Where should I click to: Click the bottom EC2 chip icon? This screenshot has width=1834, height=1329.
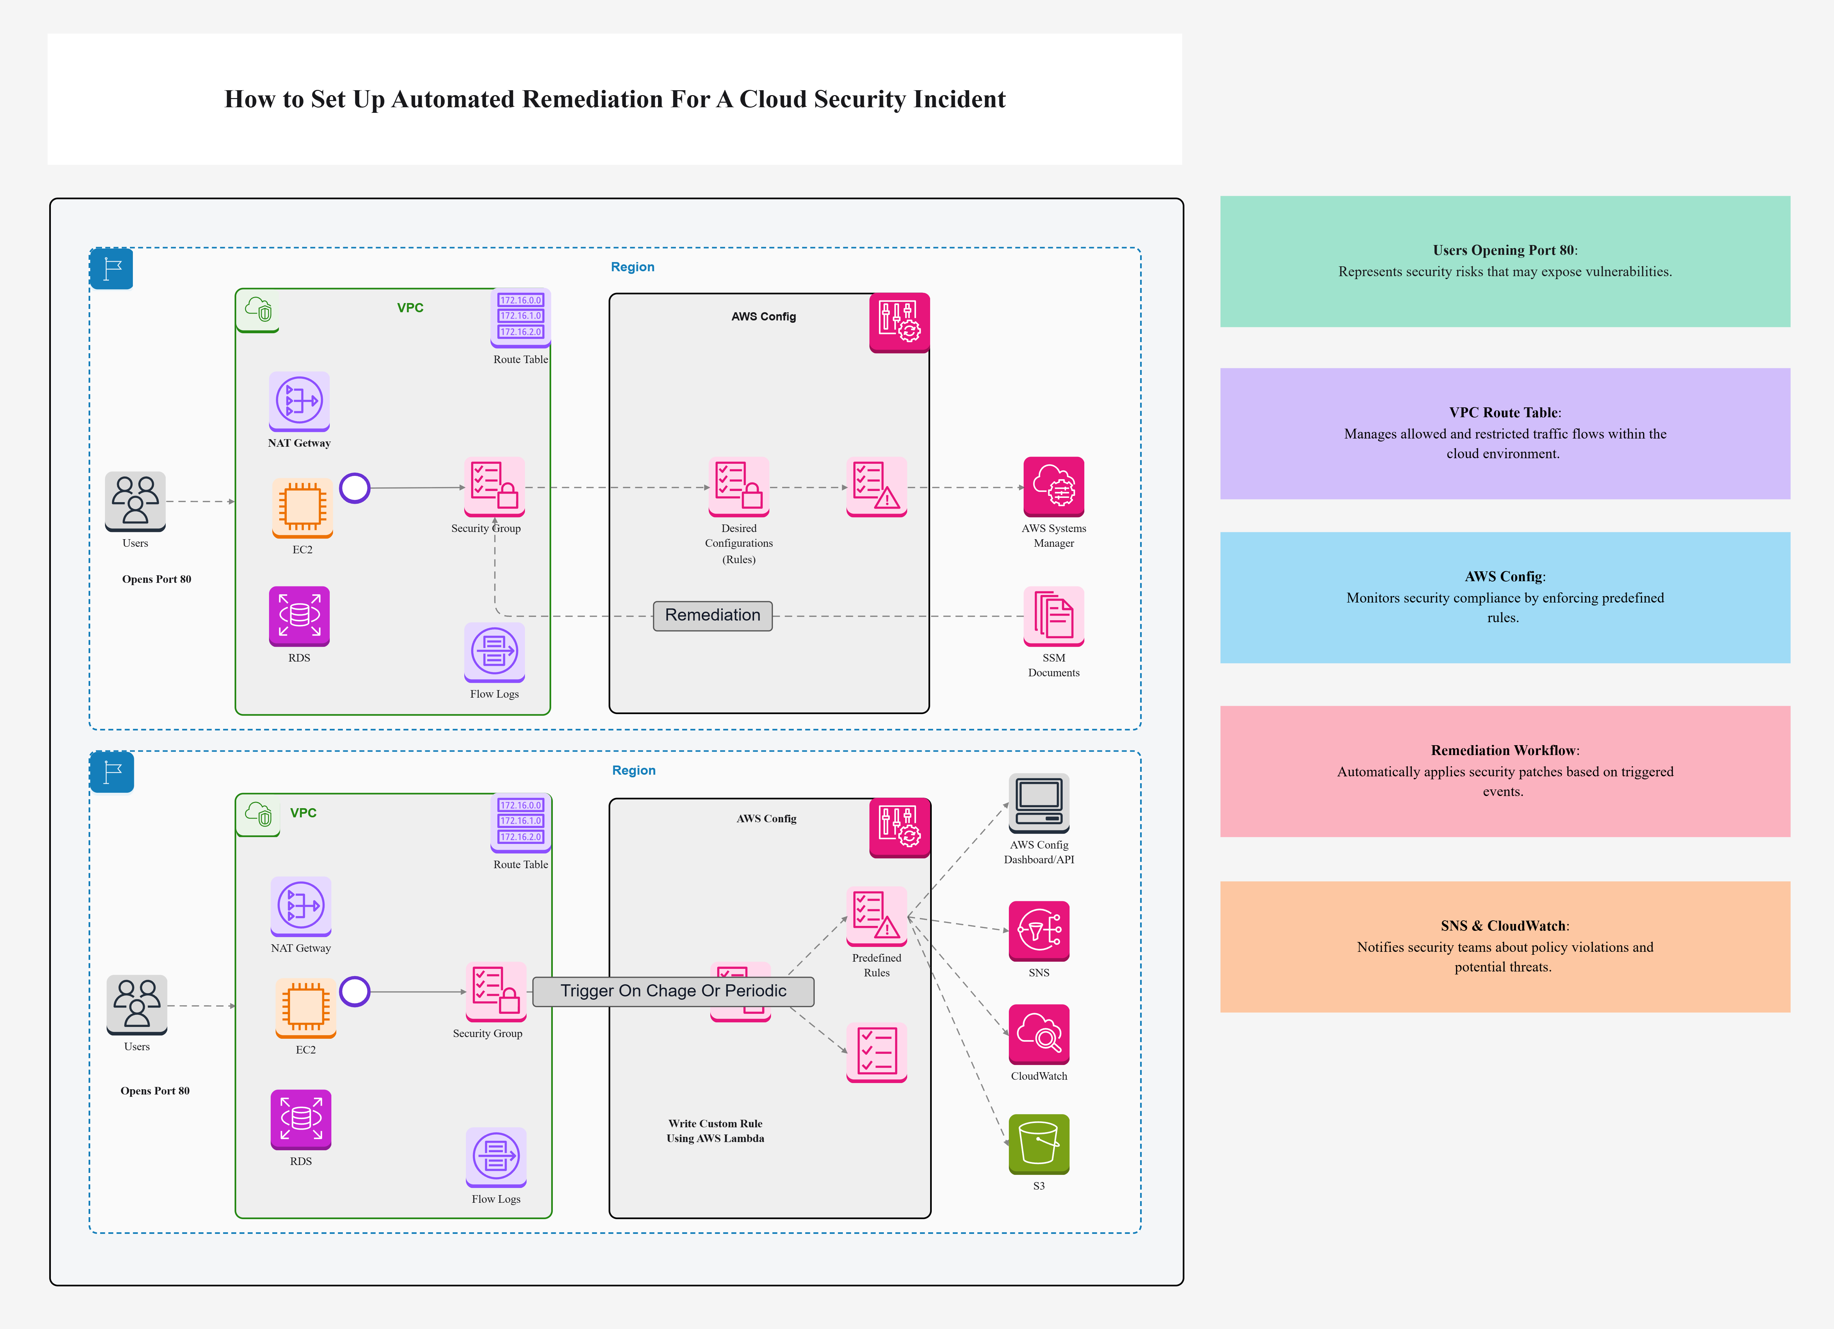pyautogui.click(x=306, y=1008)
